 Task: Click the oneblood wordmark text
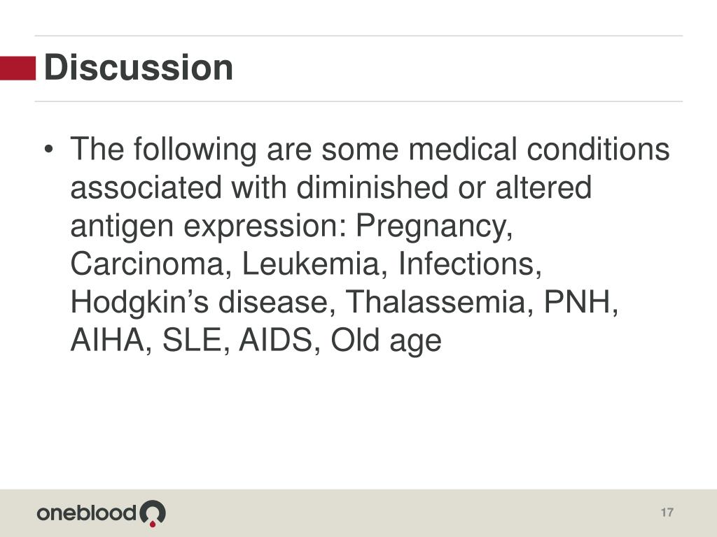86,513
